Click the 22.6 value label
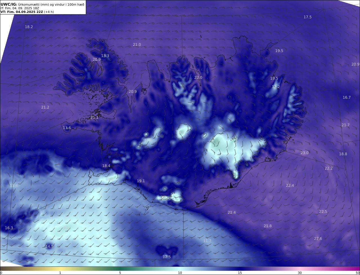Screen dimensions: 360x275 pyautogui.click(x=318, y=239)
